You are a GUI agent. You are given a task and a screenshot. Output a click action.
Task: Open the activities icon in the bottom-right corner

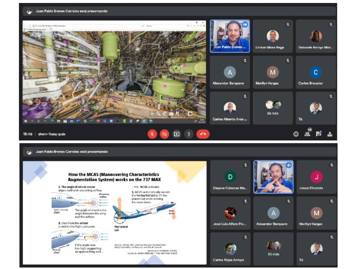point(330,134)
